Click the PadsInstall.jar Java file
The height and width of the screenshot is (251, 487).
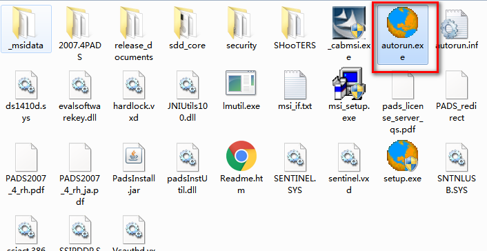click(x=134, y=169)
